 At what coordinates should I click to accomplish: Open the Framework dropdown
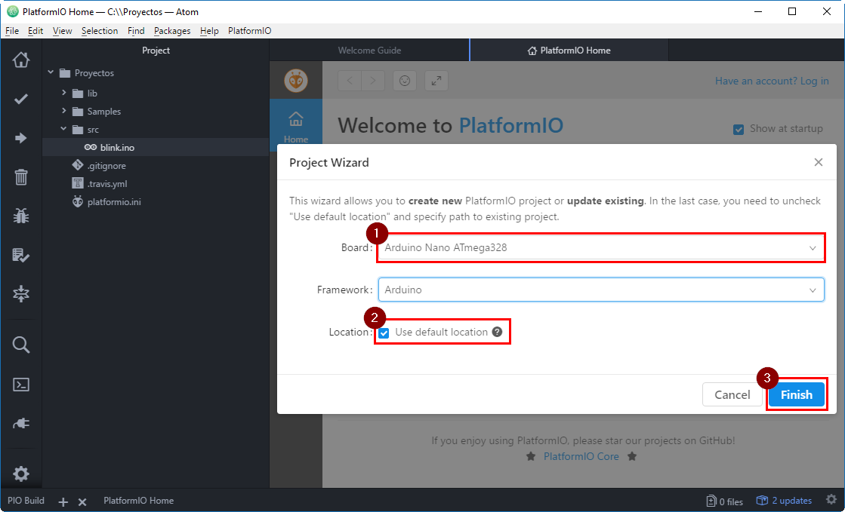[x=601, y=290]
